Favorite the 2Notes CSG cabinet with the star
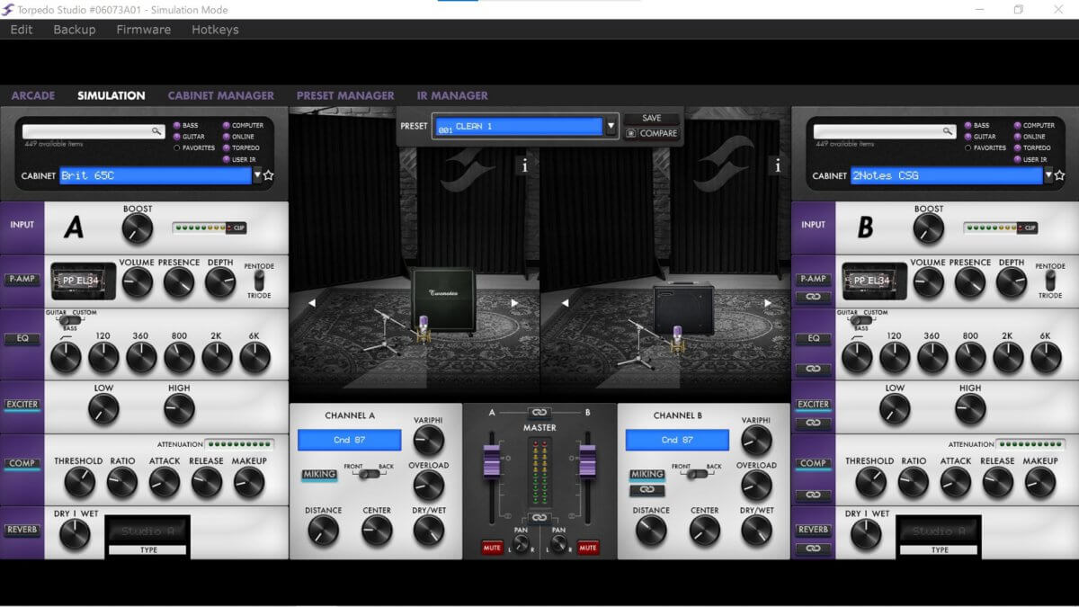The width and height of the screenshot is (1079, 607). (1059, 175)
